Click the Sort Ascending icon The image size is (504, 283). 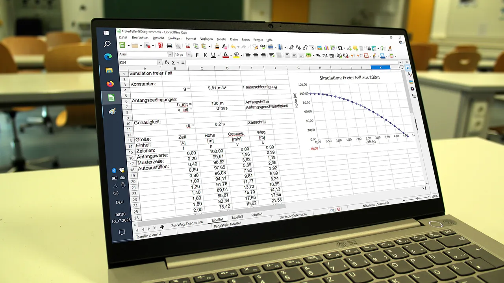[298, 47]
